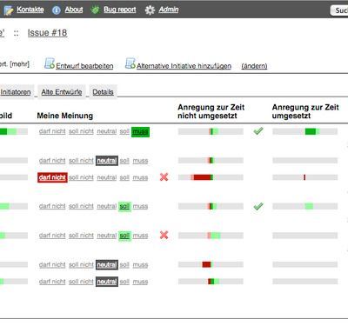Click the Entwurf bearbeiten link
The image size is (348, 326).
click(84, 66)
